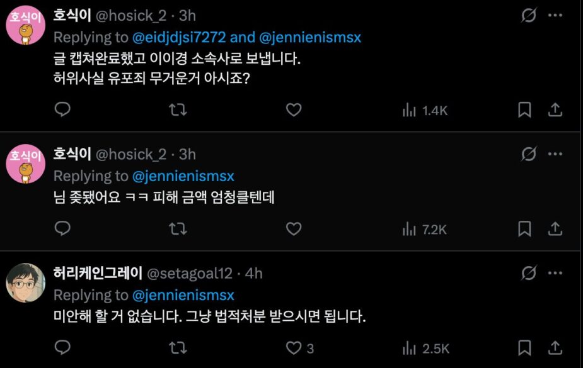This screenshot has height=368, width=583.
Task: Like hosick_2's second reply
Action: 293,229
